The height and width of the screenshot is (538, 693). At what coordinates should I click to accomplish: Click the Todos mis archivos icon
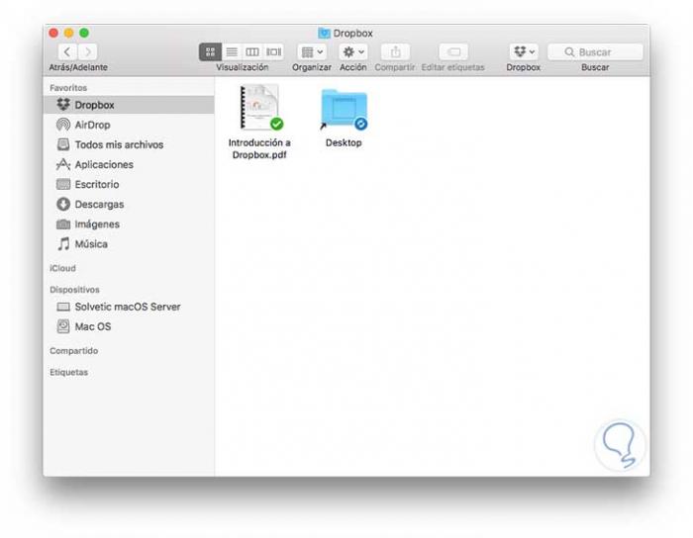click(63, 144)
